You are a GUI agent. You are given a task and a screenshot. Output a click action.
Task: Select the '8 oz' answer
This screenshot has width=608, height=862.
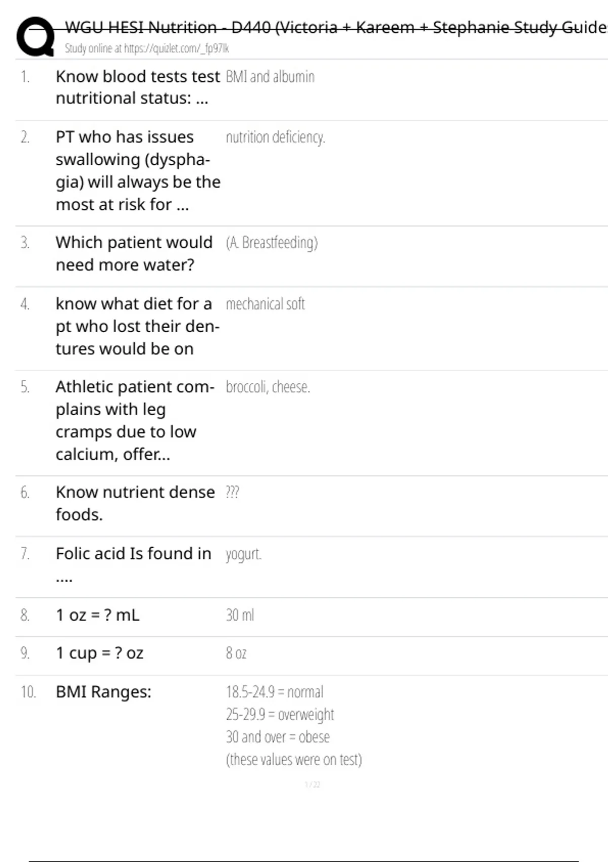pyautogui.click(x=236, y=653)
